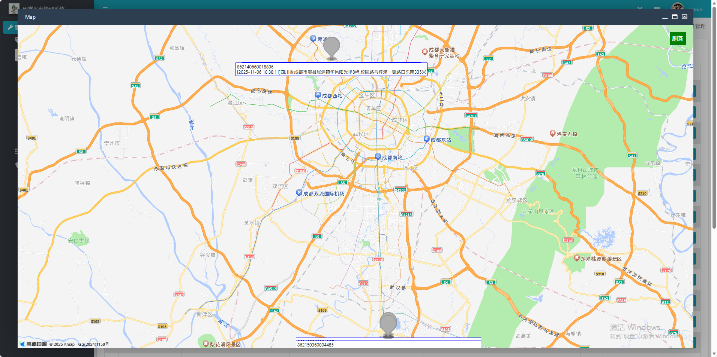Click the Map dialog title bar
This screenshot has width=717, height=357.
click(x=337, y=17)
